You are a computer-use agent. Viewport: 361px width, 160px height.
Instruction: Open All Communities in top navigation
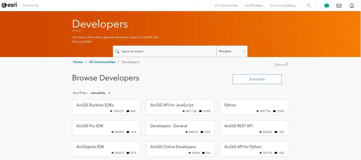[x=226, y=5]
